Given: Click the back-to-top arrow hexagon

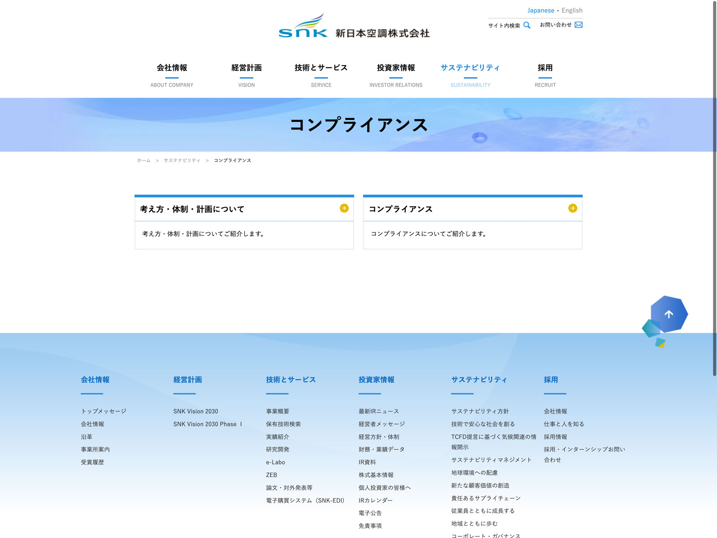Looking at the screenshot, I should click(669, 314).
